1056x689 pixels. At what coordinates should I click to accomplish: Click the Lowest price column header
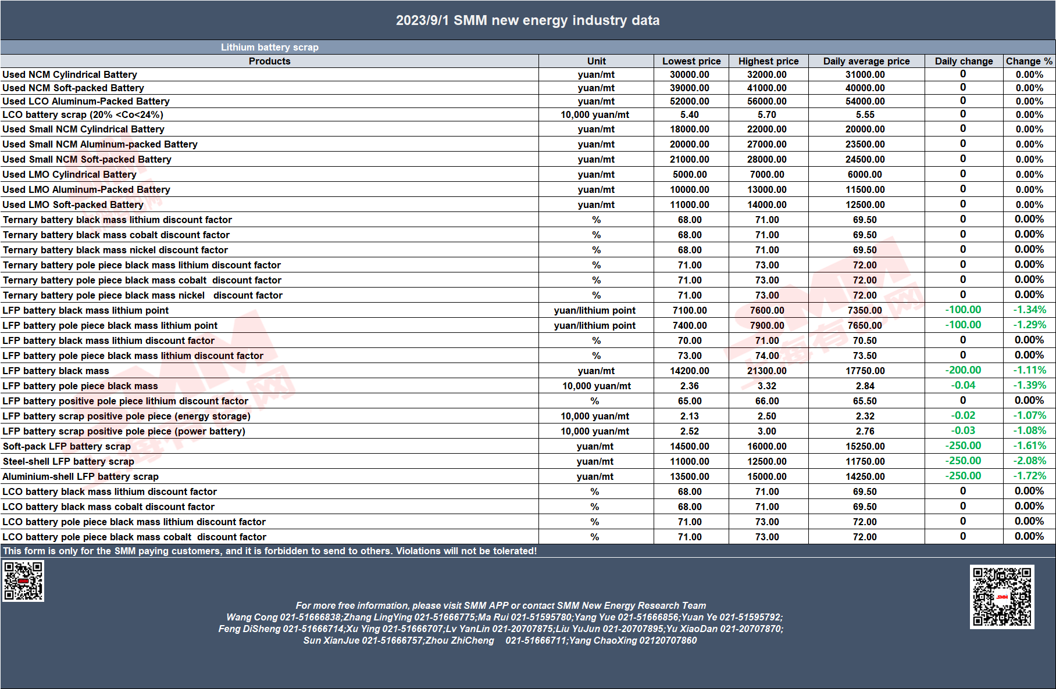(x=691, y=61)
